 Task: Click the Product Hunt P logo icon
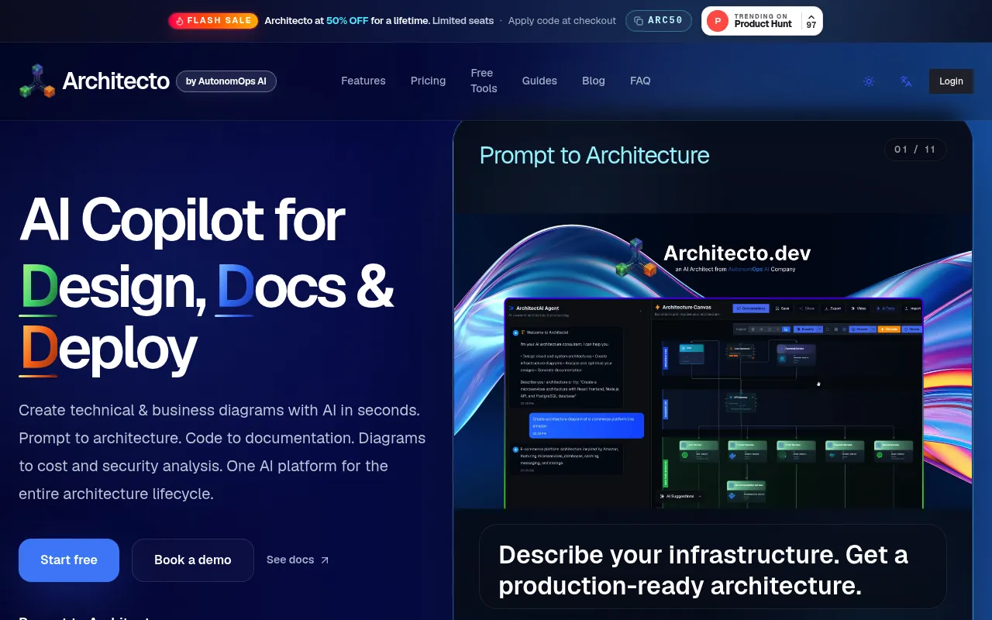click(718, 21)
